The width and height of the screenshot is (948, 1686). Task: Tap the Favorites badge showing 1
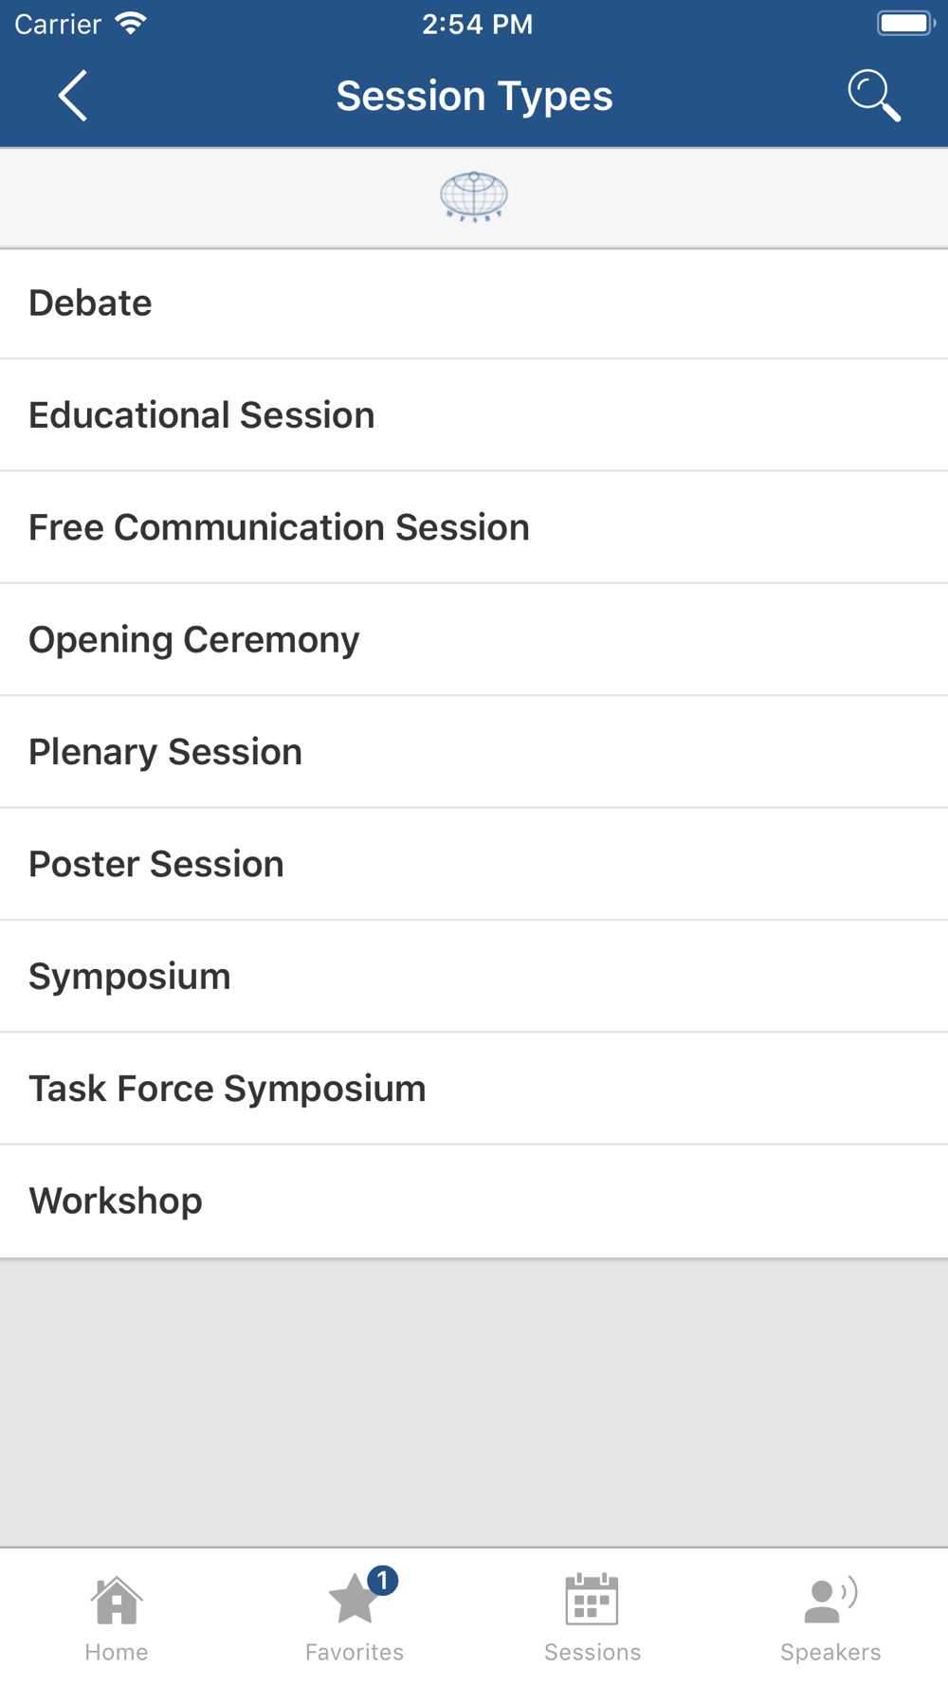click(382, 1581)
